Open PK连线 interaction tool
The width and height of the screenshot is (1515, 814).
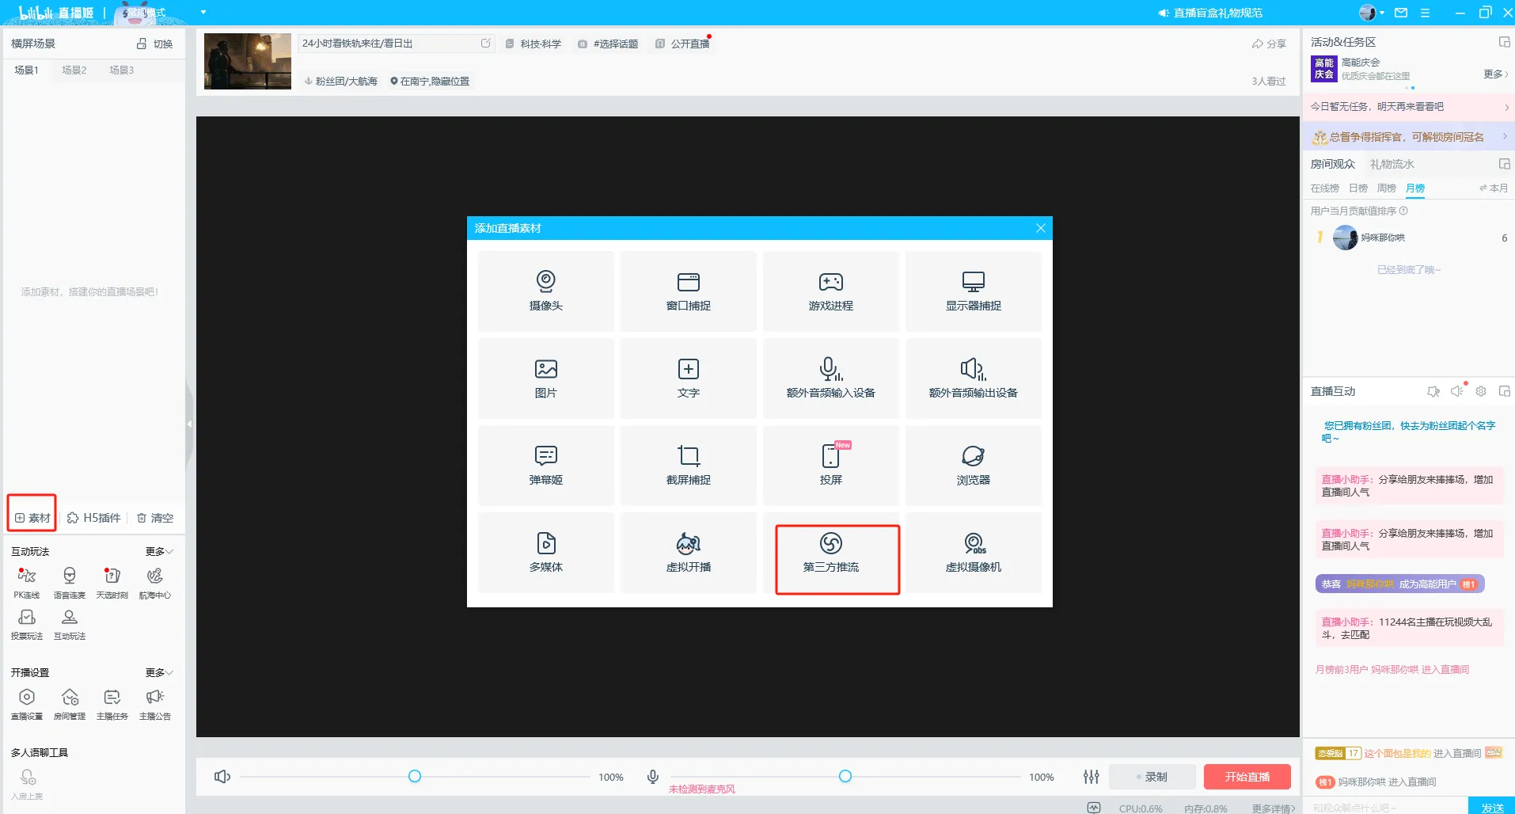pyautogui.click(x=26, y=583)
